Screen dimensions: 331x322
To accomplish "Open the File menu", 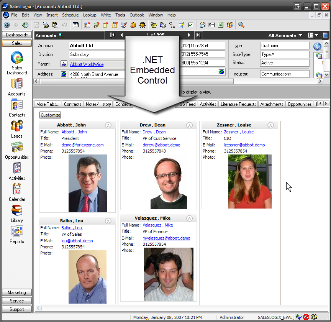I will (14, 15).
